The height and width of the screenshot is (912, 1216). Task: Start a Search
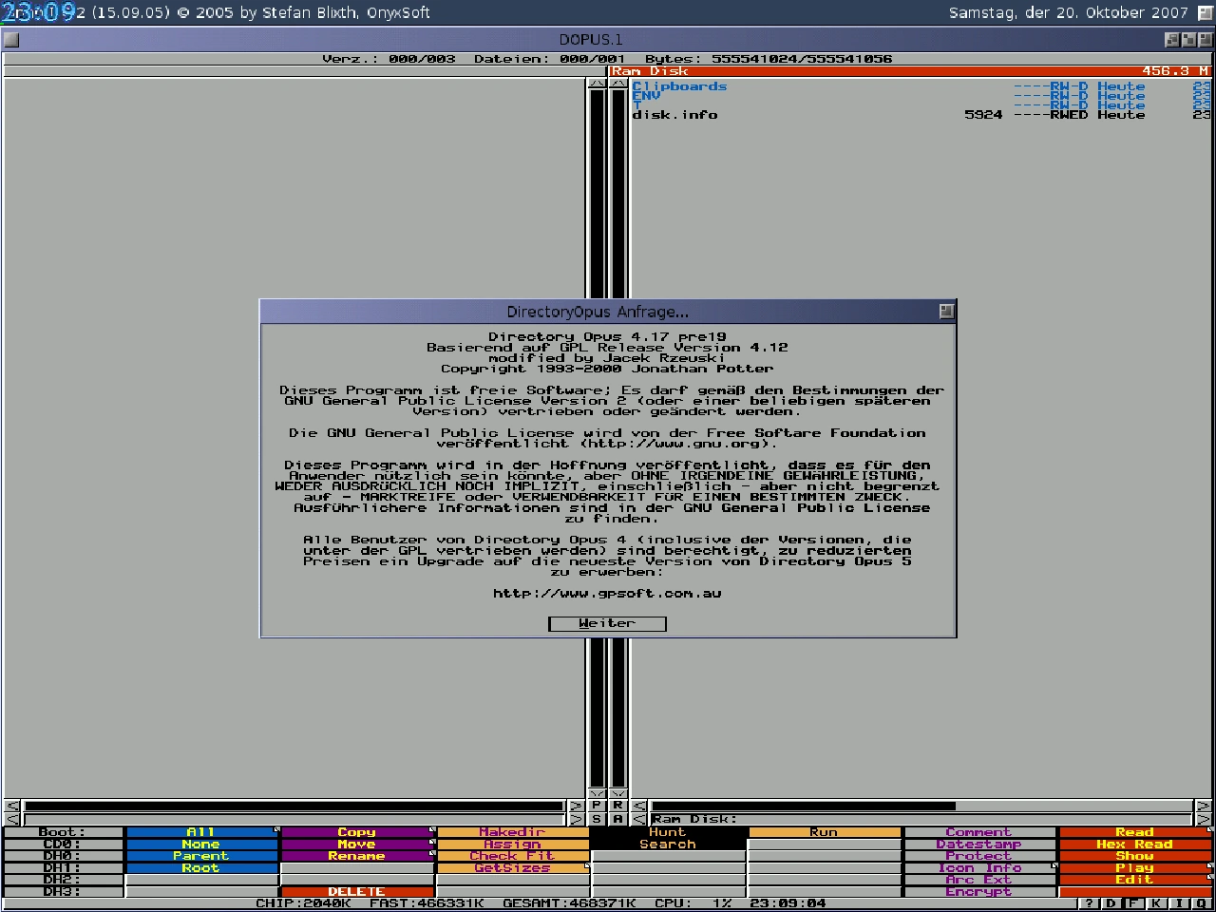click(x=668, y=844)
